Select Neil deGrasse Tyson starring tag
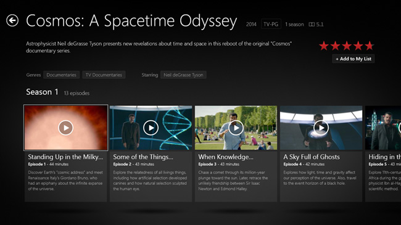 pos(183,75)
